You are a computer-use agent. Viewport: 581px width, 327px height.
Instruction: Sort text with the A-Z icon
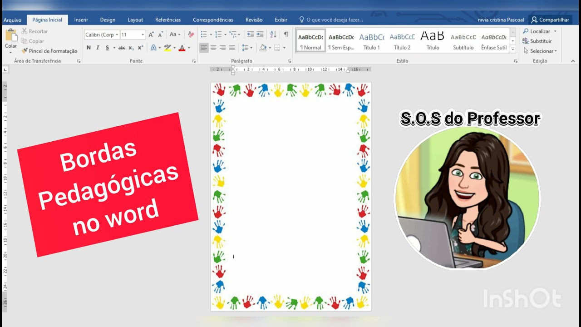(x=273, y=35)
